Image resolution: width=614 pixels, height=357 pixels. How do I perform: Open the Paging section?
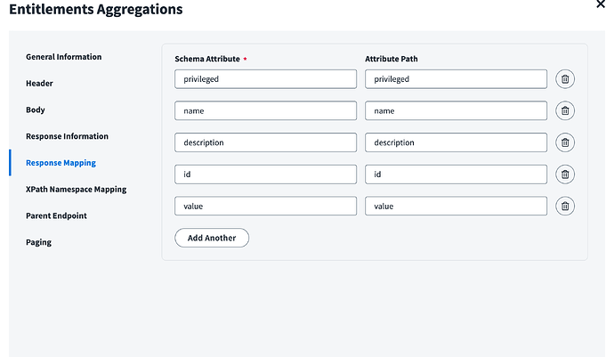pyautogui.click(x=39, y=242)
